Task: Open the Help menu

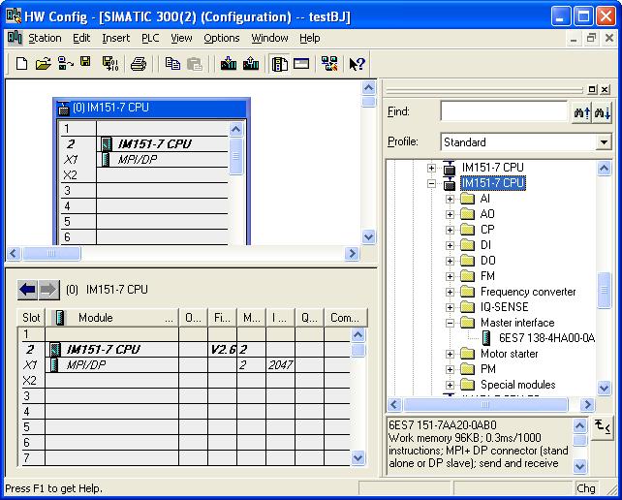Action: tap(310, 38)
